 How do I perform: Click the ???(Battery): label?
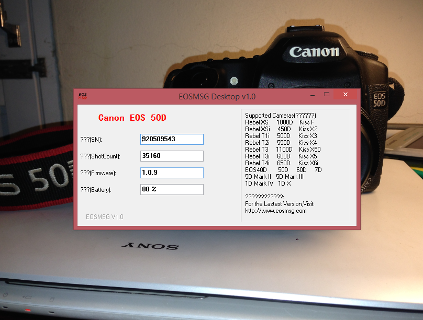[96, 190]
